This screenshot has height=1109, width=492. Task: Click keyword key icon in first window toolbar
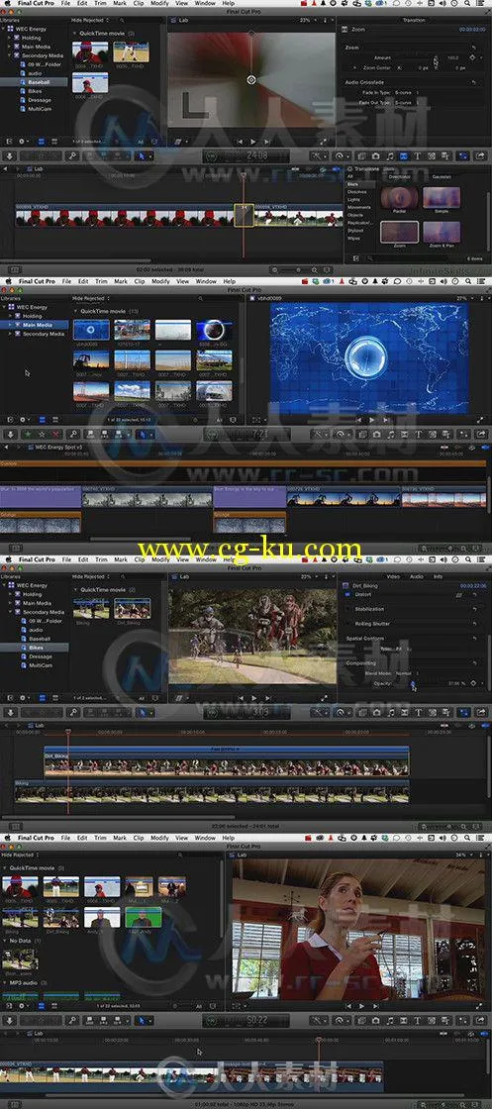pos(72,155)
